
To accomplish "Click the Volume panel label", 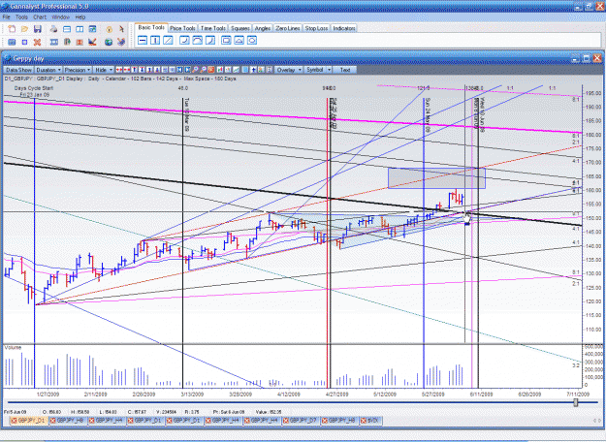I will [x=13, y=347].
